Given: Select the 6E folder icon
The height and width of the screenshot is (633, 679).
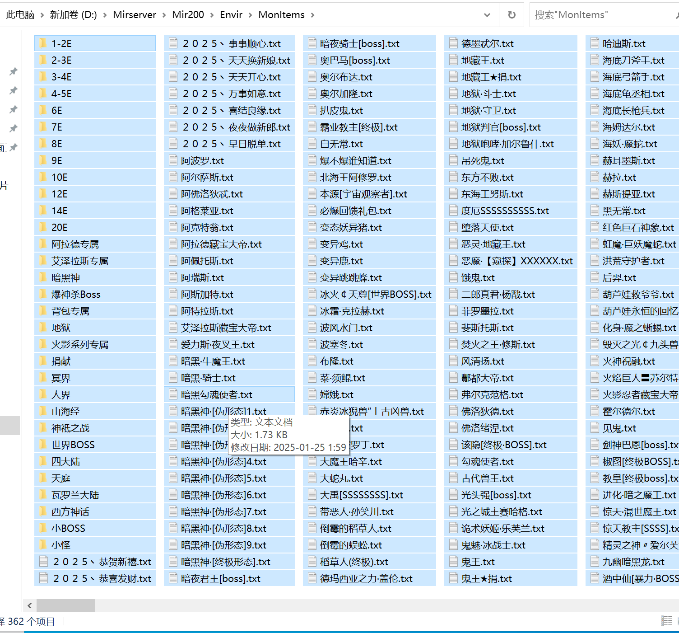Looking at the screenshot, I should pos(43,110).
